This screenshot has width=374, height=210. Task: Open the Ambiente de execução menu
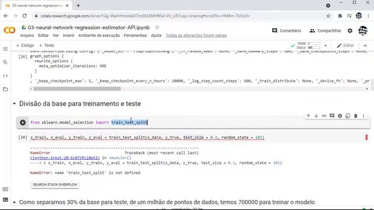click(x=99, y=36)
